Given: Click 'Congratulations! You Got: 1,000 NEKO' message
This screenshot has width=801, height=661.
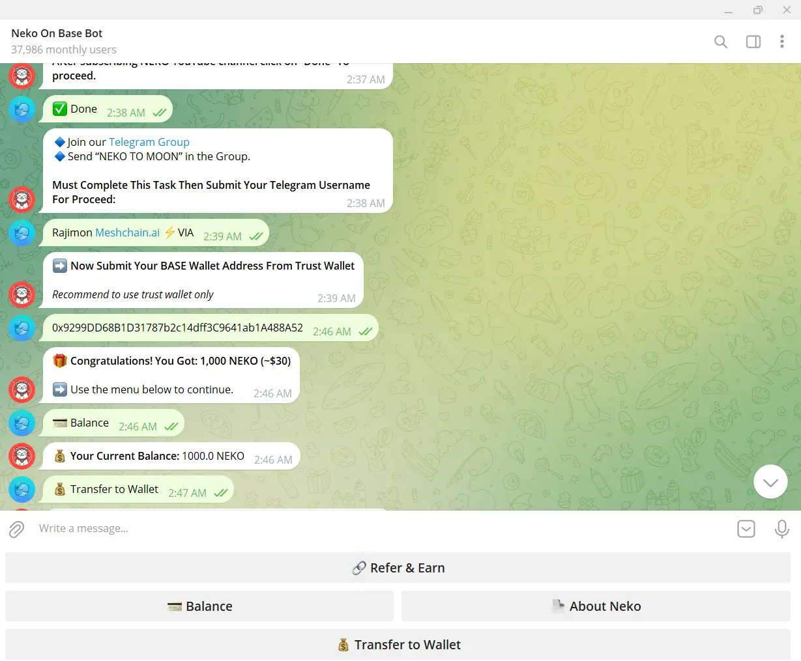Looking at the screenshot, I should pyautogui.click(x=171, y=376).
